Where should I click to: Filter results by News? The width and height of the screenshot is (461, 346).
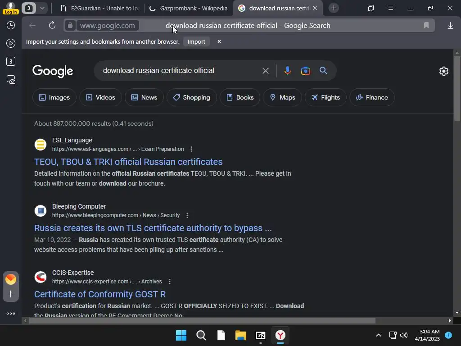(x=144, y=97)
